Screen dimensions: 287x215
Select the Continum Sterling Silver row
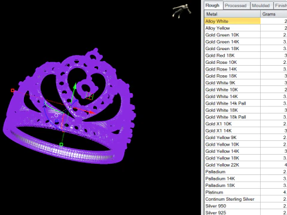246,199
